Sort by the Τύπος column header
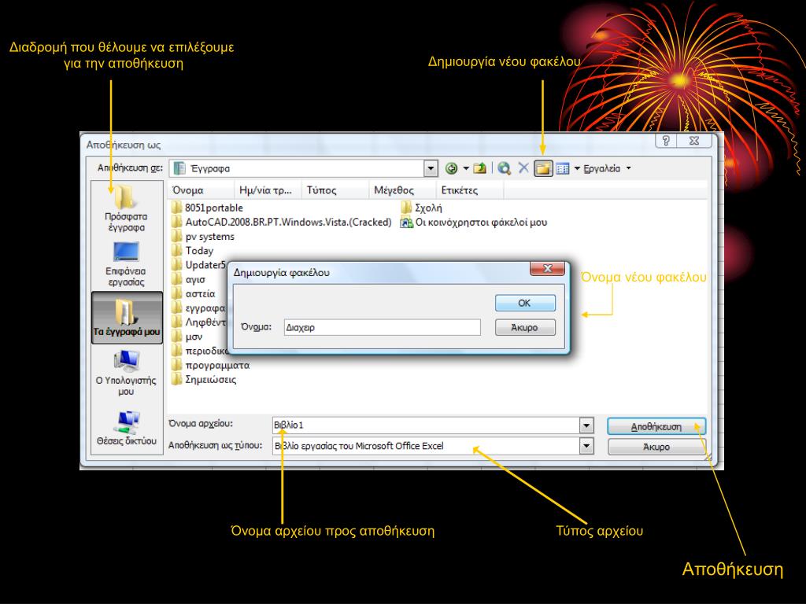806x604 pixels. pos(335,190)
